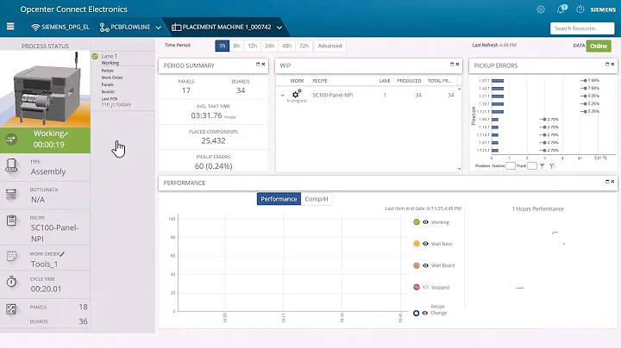Toggle visibility of Working series
Screen dimensions: 621x348
tap(426, 222)
